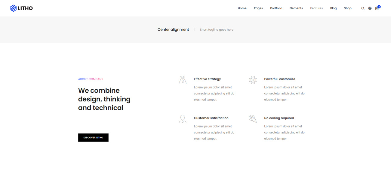Viewport: 391px width, 174px height.
Task: Open the Portfolio menu
Action: click(276, 8)
